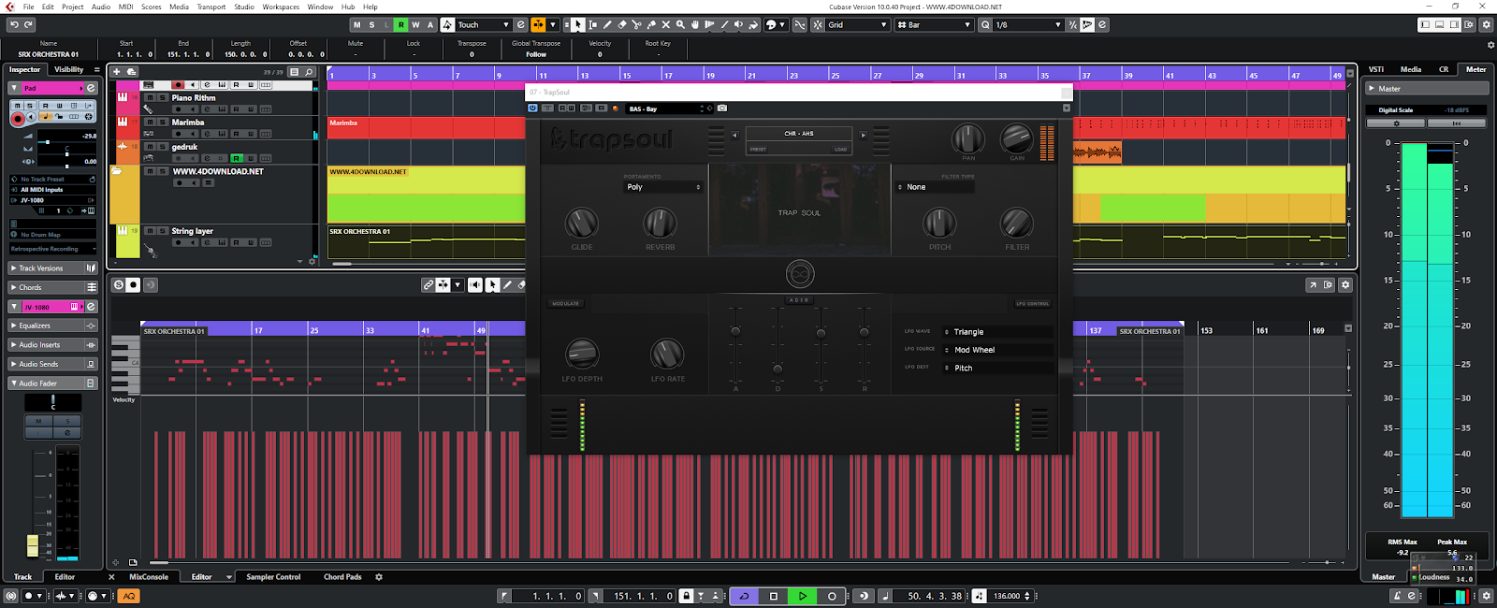This screenshot has width=1497, height=608.
Task: Open the Touch automation mode dropdown
Action: click(482, 24)
